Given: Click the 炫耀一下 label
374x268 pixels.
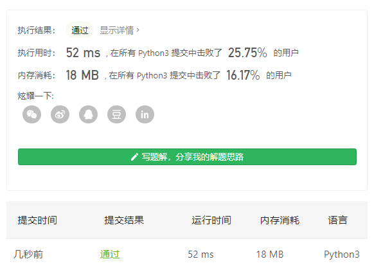Looking at the screenshot, I should tap(35, 96).
